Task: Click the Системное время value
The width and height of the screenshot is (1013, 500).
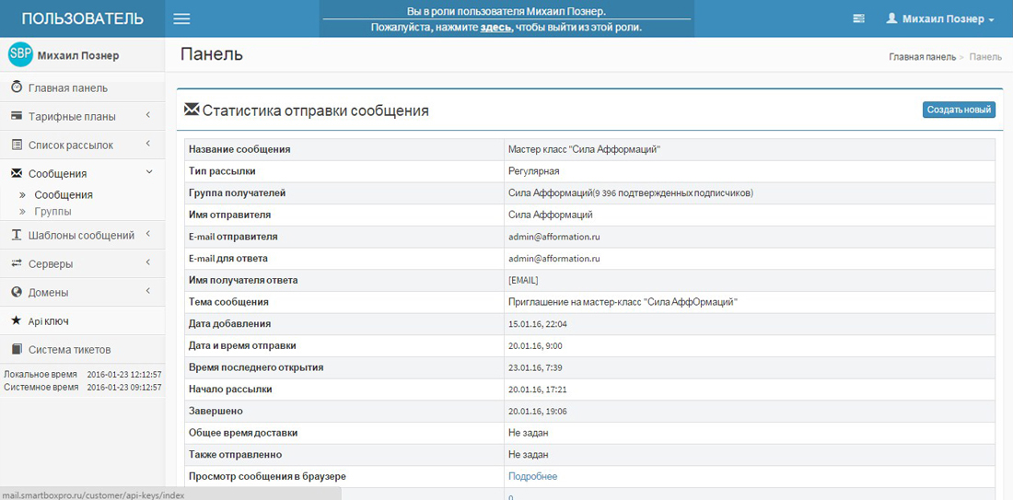Action: click(x=124, y=387)
